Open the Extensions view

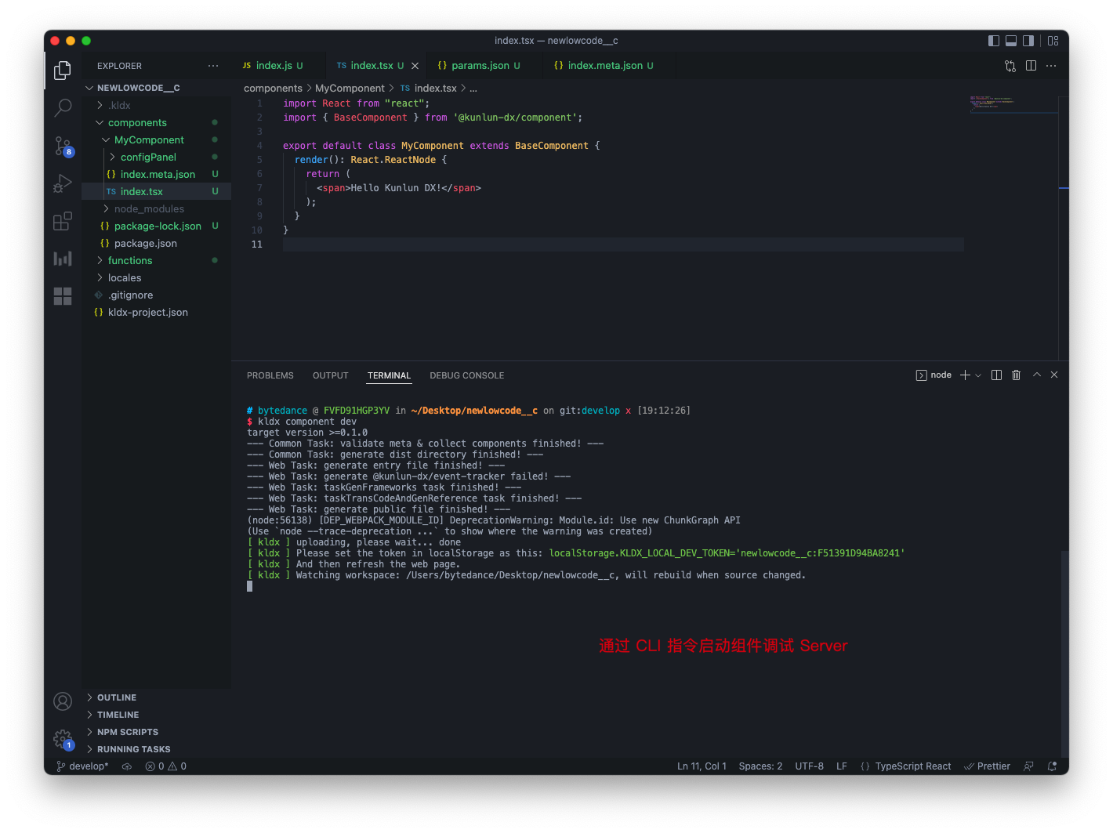tap(63, 222)
